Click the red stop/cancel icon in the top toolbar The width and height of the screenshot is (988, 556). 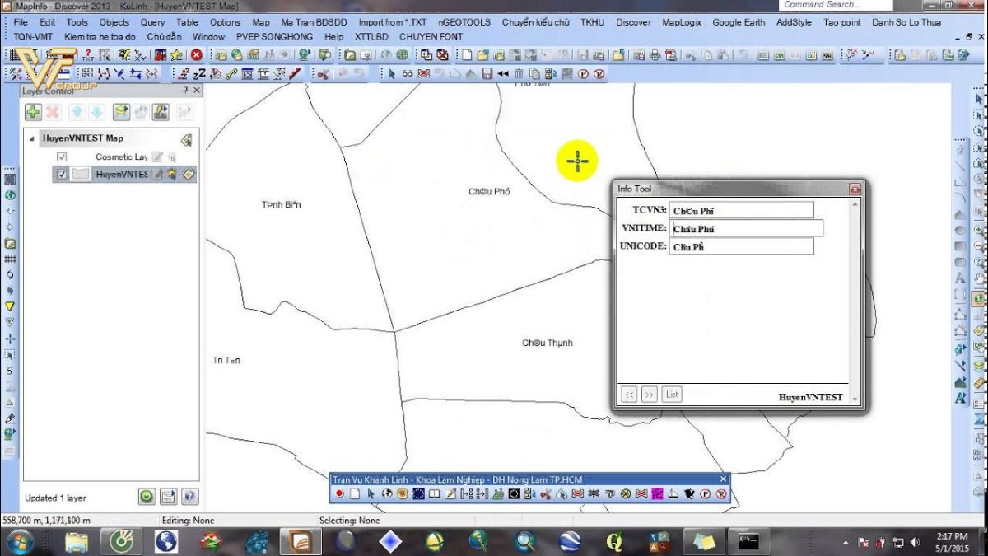coord(197,55)
